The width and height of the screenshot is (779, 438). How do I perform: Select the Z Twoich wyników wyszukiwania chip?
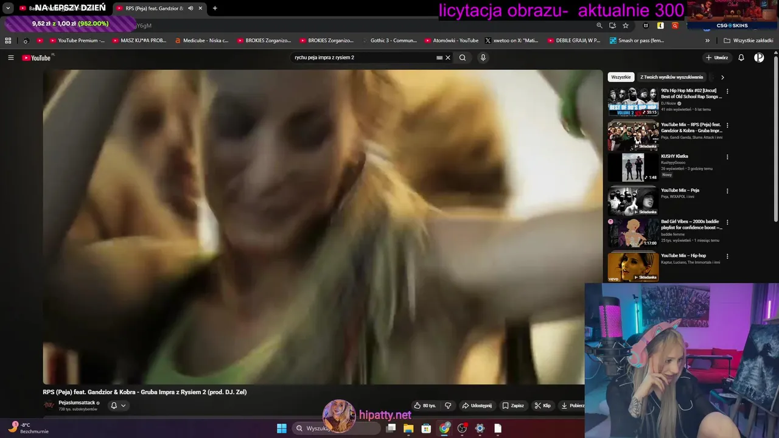click(671, 77)
